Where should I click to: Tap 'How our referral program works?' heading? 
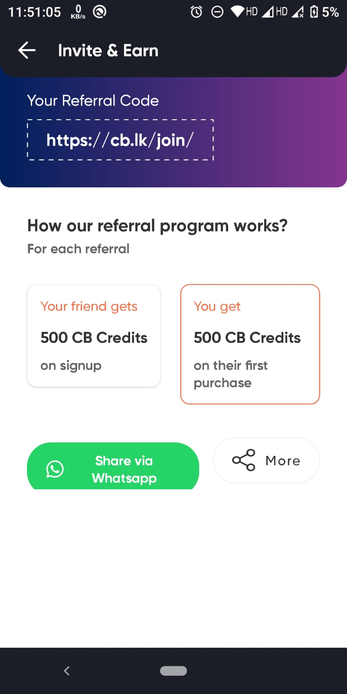pos(157,226)
